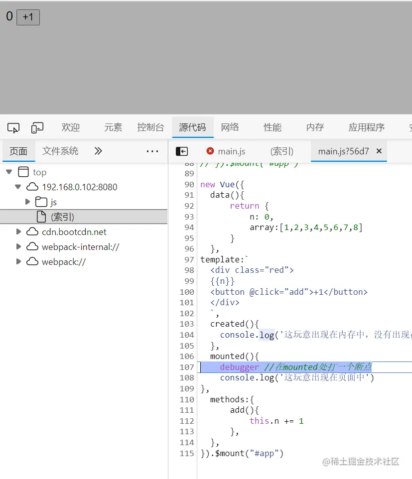Click cloud icon beside webpack://
Image resolution: width=412 pixels, height=479 pixels.
pyautogui.click(x=32, y=261)
